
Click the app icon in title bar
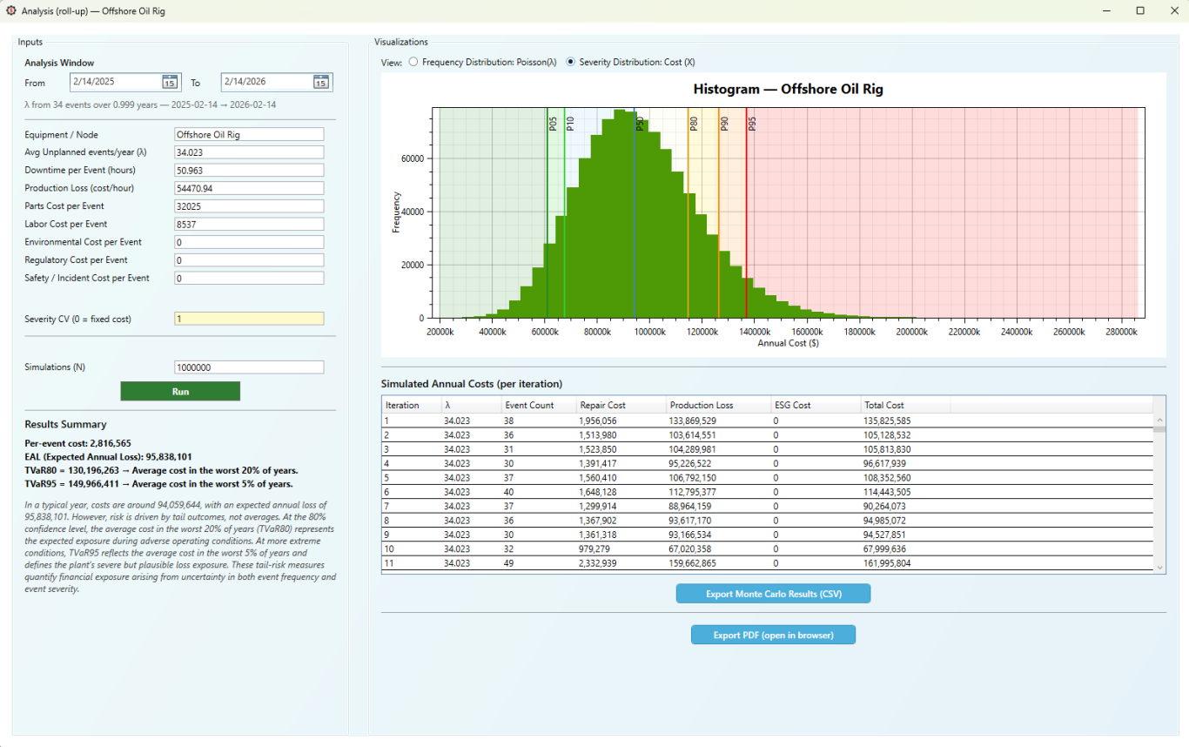pos(11,11)
